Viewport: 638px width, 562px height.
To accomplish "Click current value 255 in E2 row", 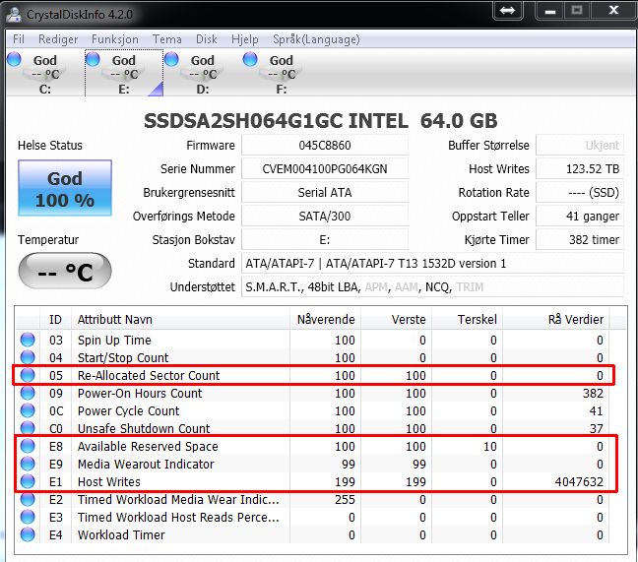I will click(x=345, y=499).
